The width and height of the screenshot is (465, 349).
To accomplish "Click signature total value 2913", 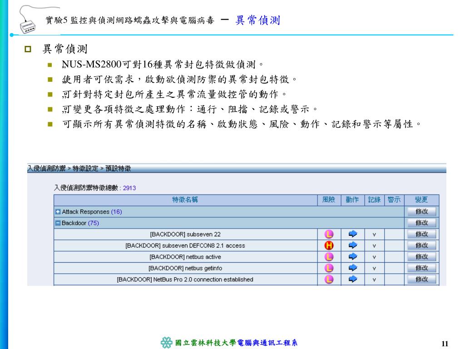I will coord(129,188).
